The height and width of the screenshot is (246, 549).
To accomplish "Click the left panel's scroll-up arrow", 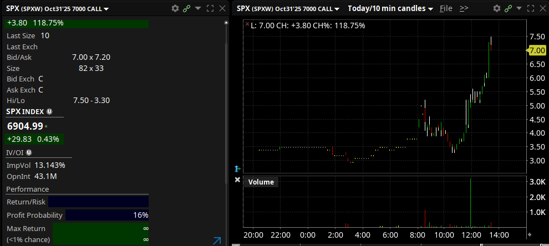I will [x=226, y=23].
